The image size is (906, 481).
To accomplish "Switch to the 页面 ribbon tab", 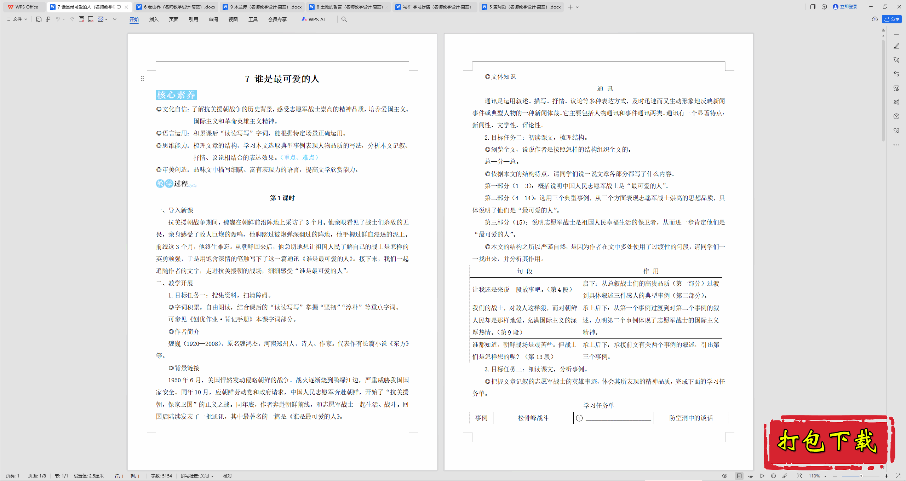I will coord(174,19).
